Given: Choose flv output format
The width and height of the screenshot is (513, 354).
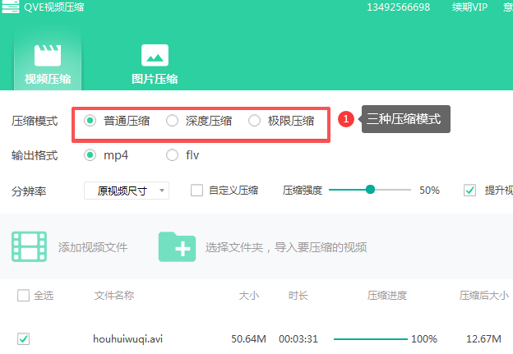Looking at the screenshot, I should tap(172, 154).
